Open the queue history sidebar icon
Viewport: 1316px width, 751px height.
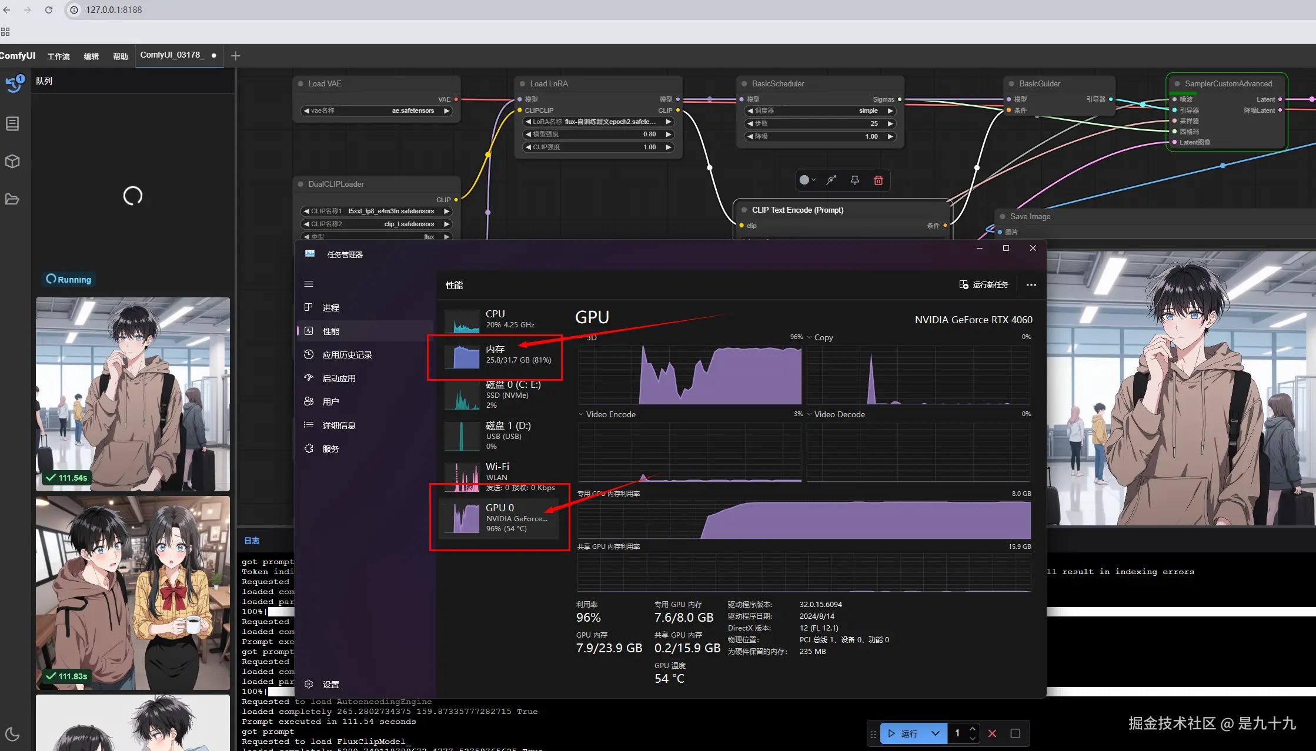pos(14,85)
